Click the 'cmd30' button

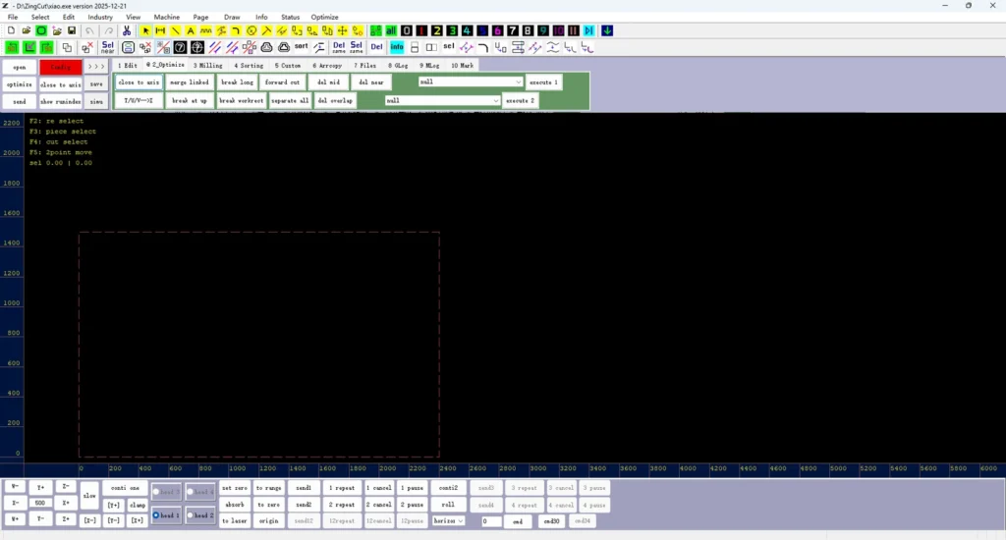click(x=552, y=521)
